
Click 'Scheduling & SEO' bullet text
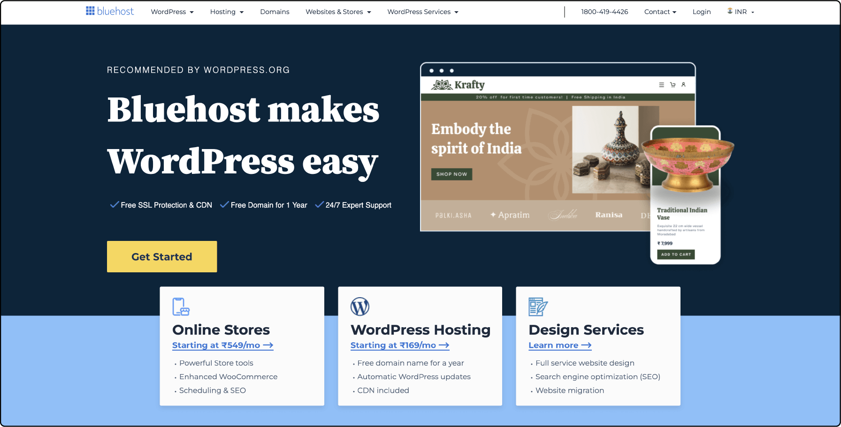coord(213,390)
